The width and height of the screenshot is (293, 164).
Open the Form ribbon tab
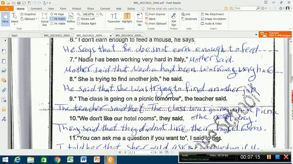click(63, 9)
